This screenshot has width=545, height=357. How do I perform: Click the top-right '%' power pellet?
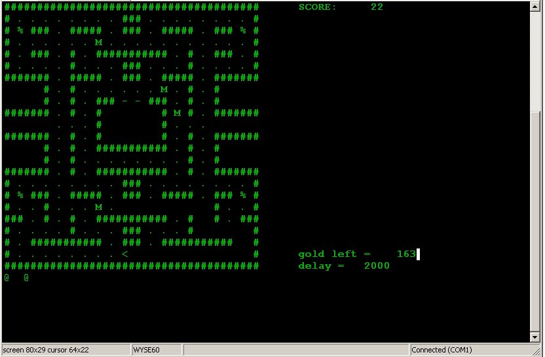(242, 31)
